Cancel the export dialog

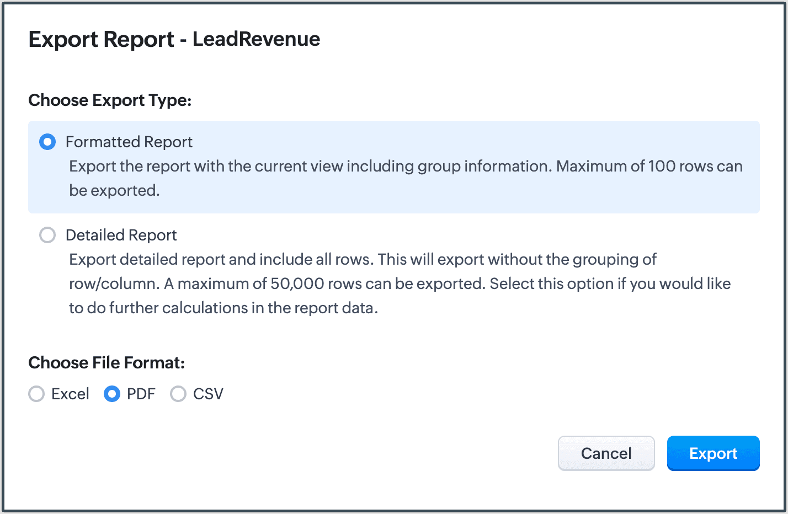tap(606, 453)
